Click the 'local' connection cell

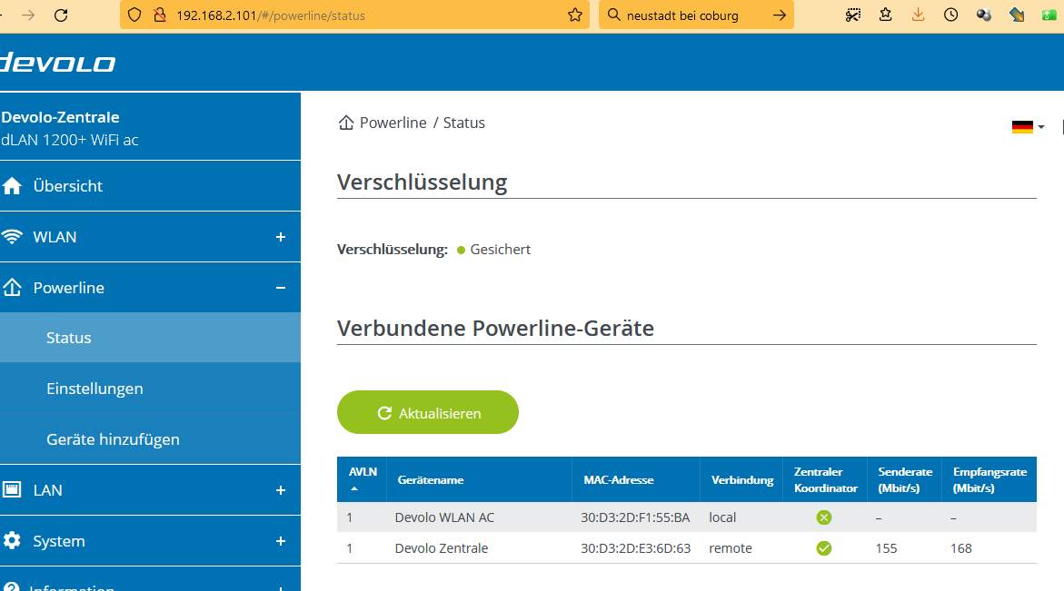(x=722, y=517)
